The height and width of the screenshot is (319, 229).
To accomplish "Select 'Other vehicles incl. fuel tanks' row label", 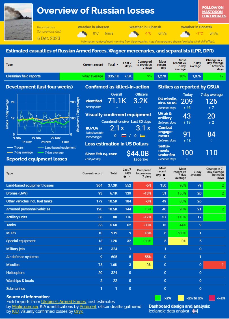I will [29, 201].
